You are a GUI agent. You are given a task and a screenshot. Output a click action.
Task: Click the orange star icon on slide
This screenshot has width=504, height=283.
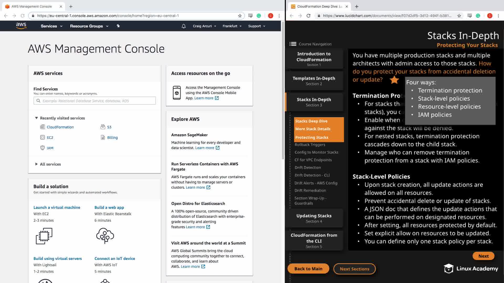[x=394, y=80]
